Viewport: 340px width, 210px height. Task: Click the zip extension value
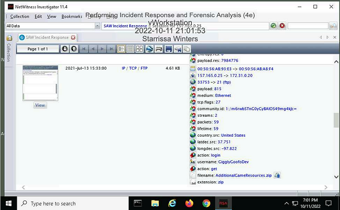tap(221, 182)
